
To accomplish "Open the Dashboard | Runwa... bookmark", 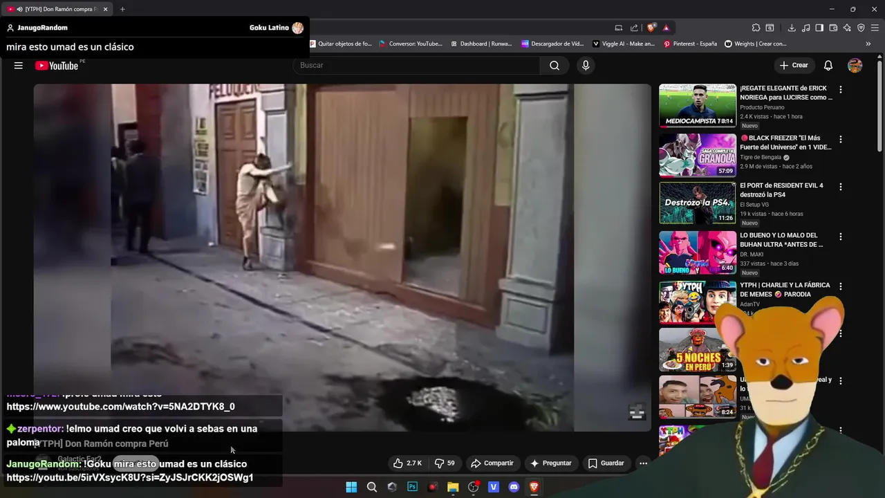I will coord(482,44).
